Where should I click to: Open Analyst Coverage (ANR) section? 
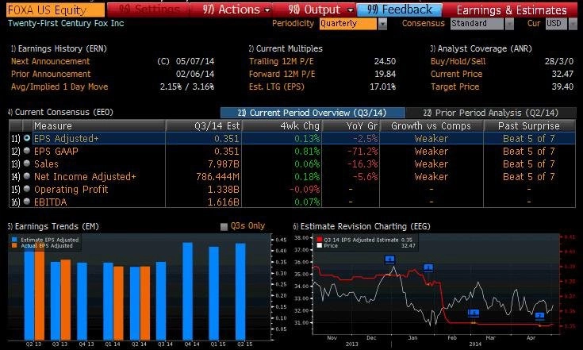(x=481, y=48)
